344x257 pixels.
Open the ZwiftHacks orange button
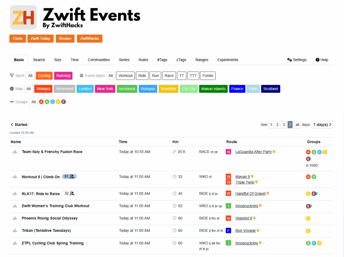pos(89,38)
